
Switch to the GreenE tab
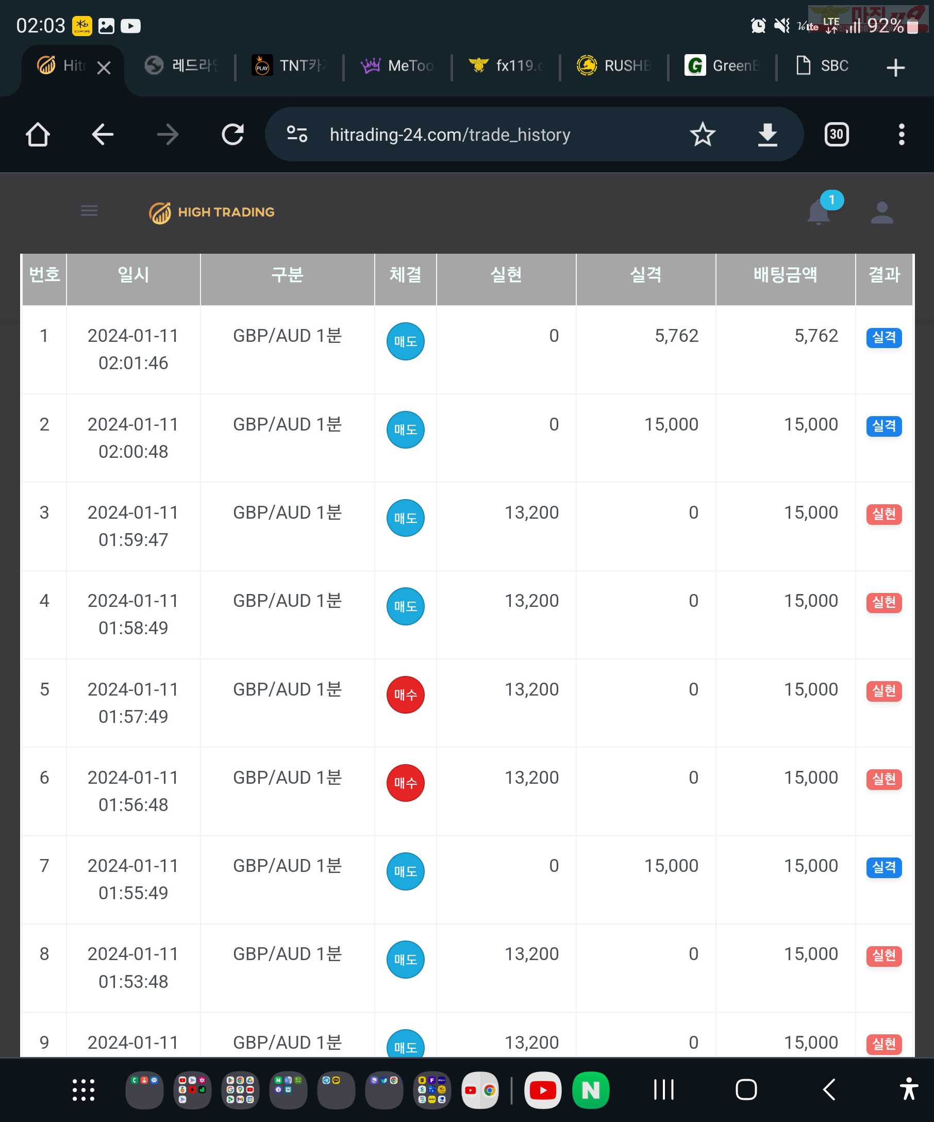click(722, 65)
